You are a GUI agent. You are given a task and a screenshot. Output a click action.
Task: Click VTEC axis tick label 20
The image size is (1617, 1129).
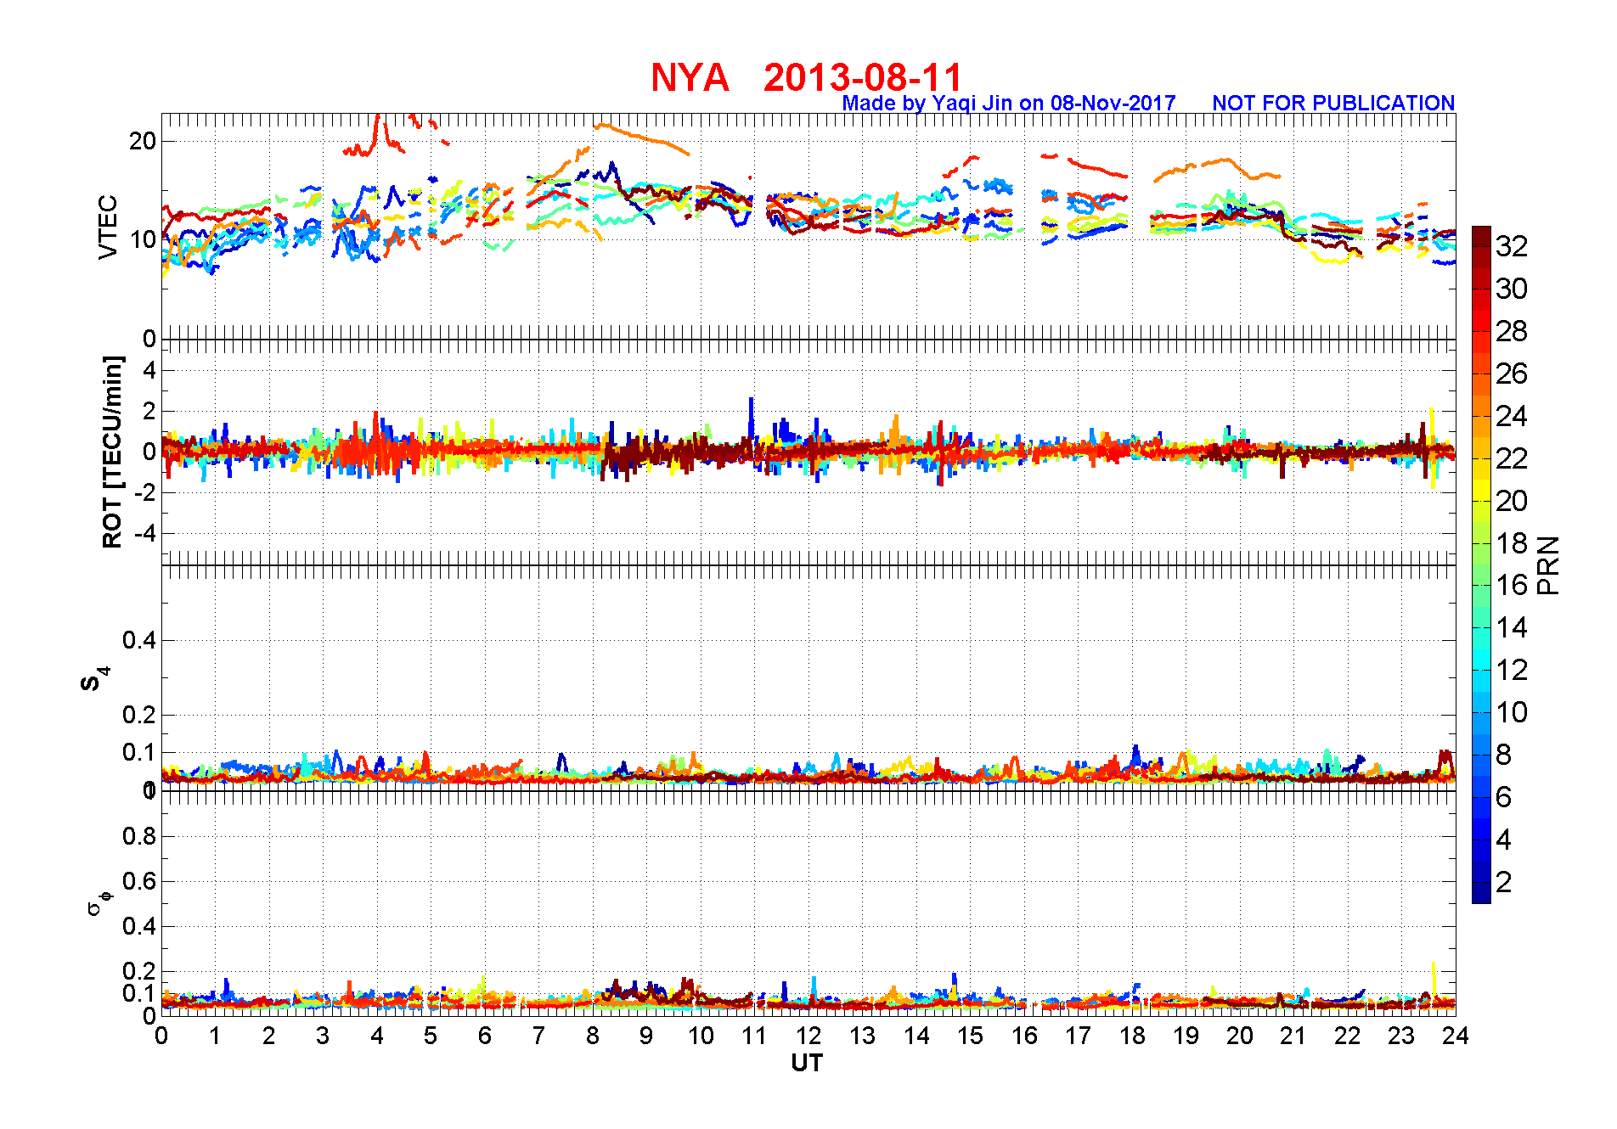coord(142,141)
